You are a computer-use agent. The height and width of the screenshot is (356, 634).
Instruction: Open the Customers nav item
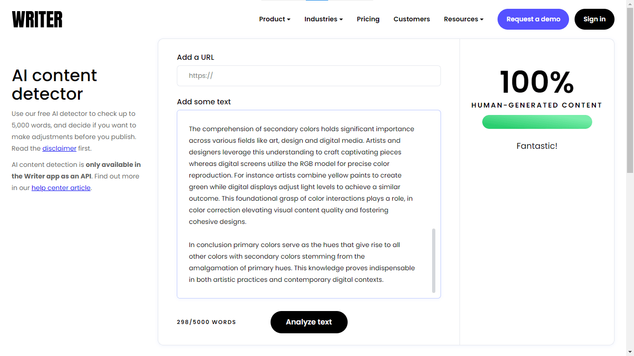pos(411,19)
